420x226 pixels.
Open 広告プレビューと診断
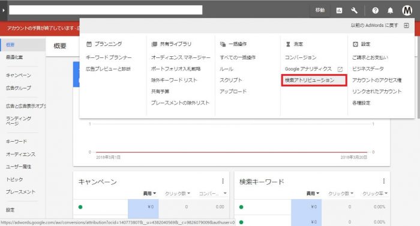click(108, 69)
